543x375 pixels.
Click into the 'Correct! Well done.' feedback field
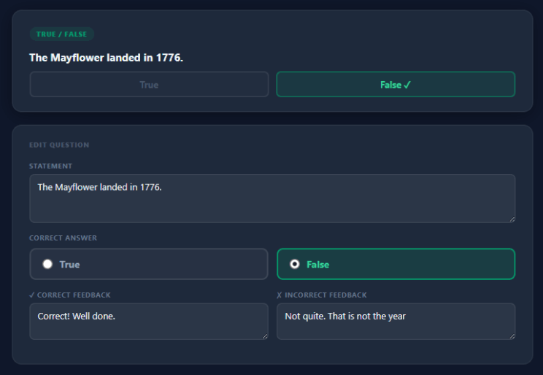pos(148,322)
